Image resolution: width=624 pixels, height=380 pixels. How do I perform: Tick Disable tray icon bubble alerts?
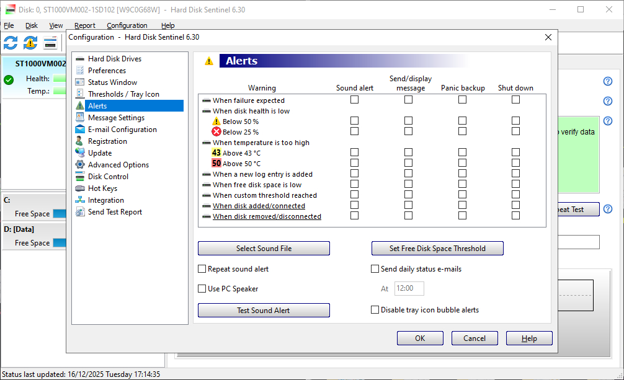tap(375, 310)
